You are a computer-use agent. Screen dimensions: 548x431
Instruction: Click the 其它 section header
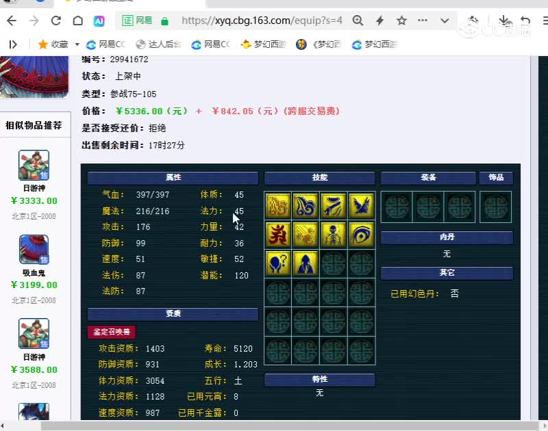tap(447, 272)
